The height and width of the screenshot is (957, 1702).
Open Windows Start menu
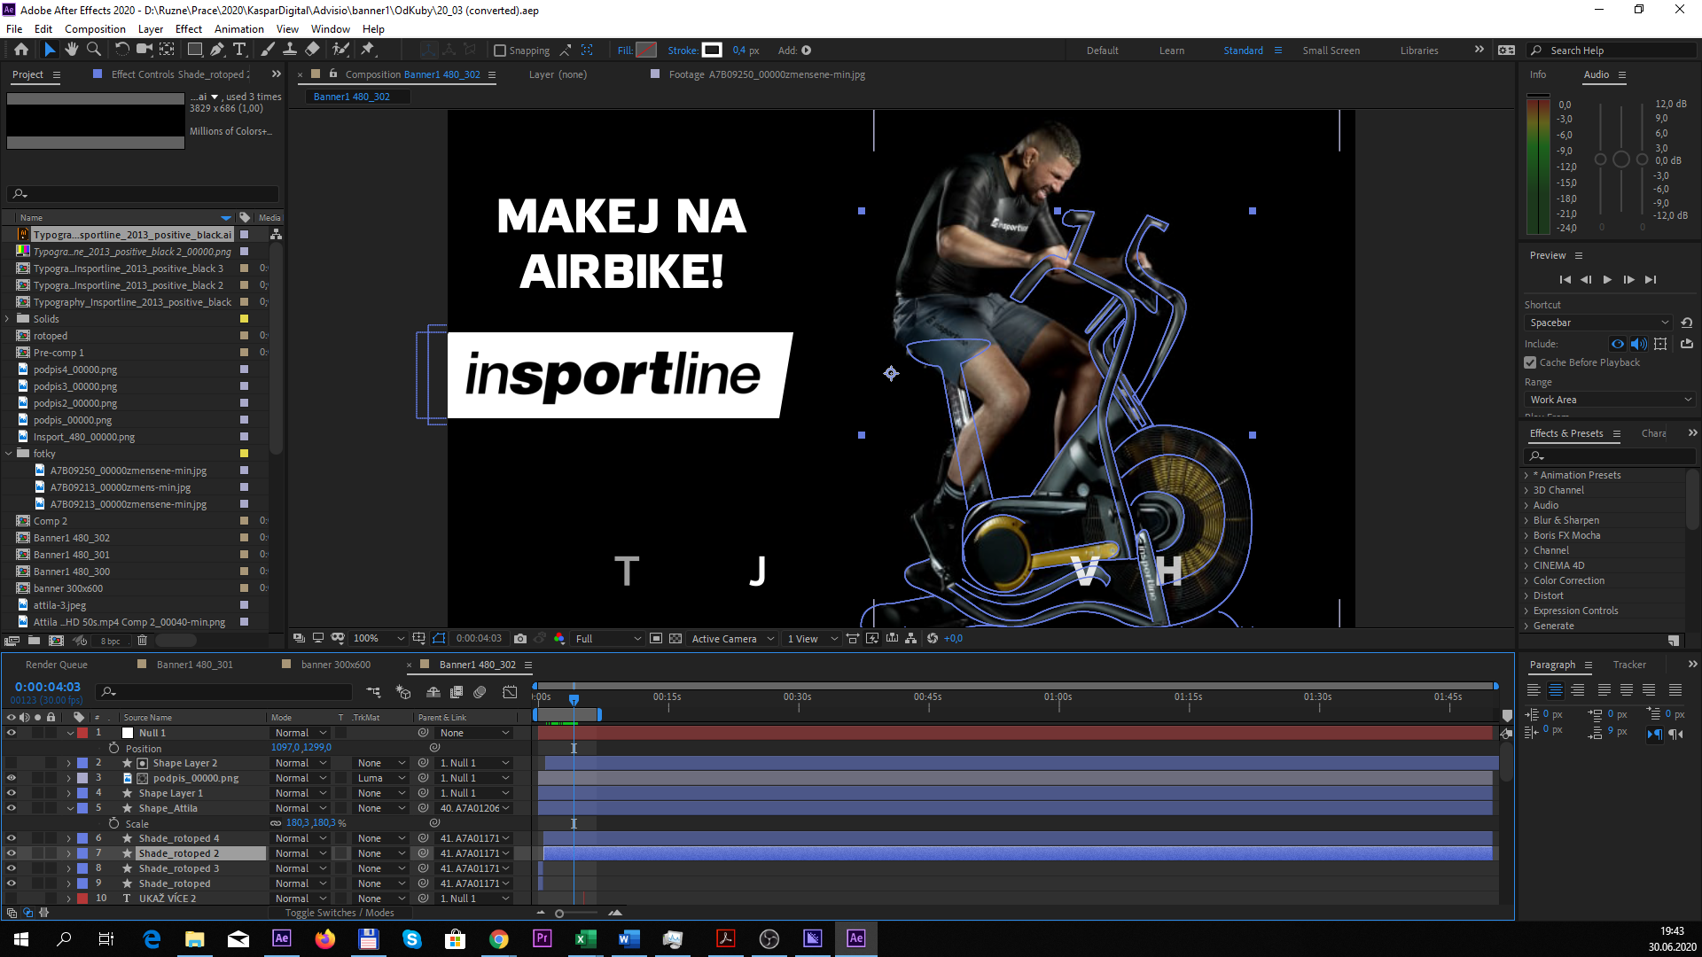point(21,938)
